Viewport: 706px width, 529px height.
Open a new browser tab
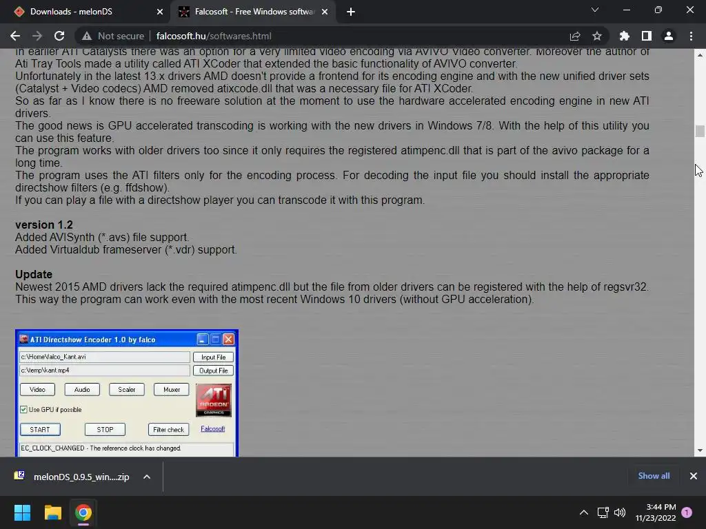(x=351, y=12)
